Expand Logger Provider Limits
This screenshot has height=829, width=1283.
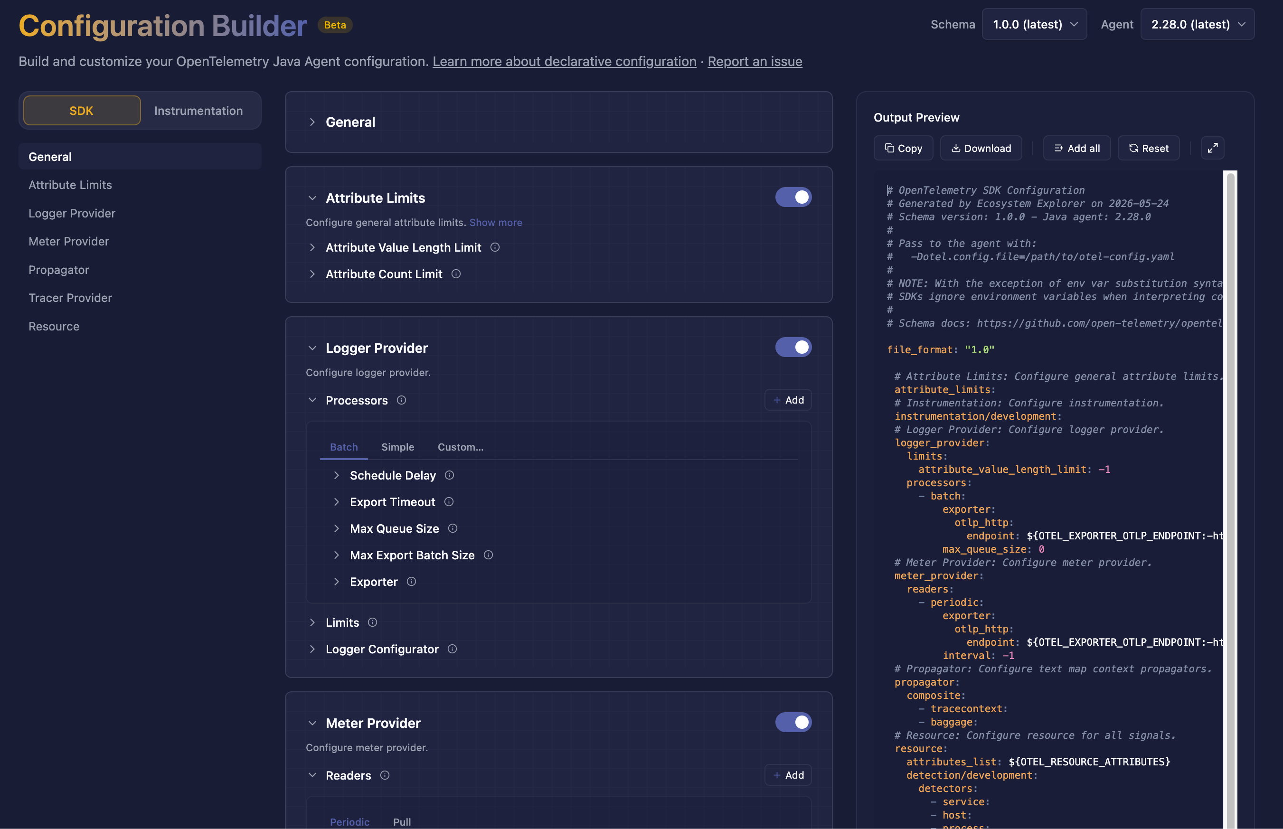point(312,622)
